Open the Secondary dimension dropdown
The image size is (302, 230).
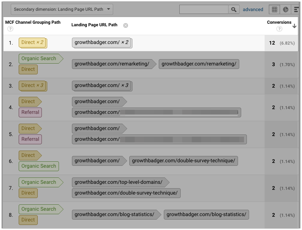pos(62,9)
